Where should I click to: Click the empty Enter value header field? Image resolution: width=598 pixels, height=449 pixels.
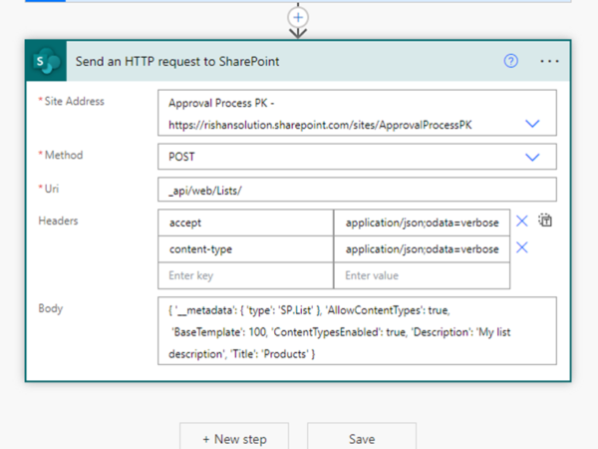[421, 274]
